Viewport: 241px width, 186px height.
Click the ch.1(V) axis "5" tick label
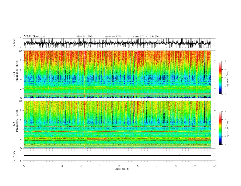tap(21, 39)
